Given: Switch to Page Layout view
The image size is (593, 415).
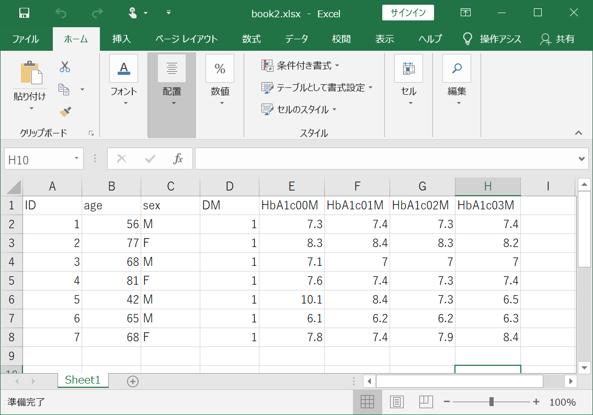Looking at the screenshot, I should 397,402.
